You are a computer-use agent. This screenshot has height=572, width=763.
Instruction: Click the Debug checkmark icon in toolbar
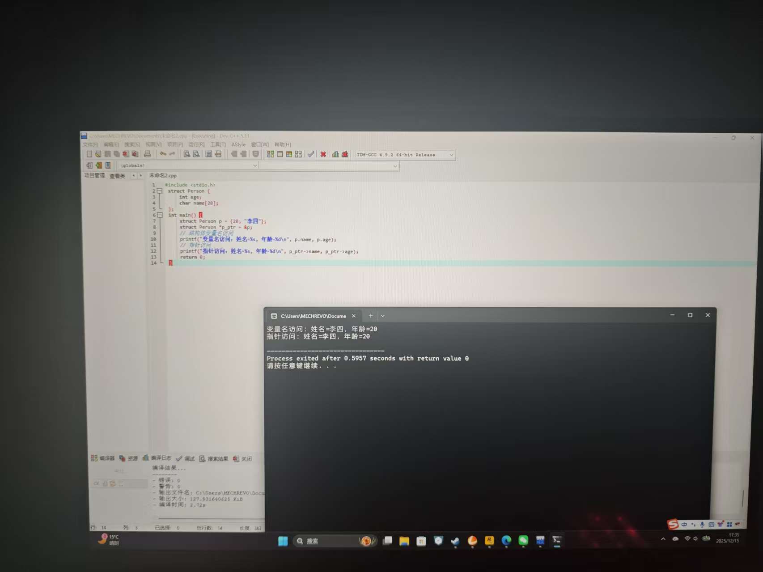click(310, 154)
